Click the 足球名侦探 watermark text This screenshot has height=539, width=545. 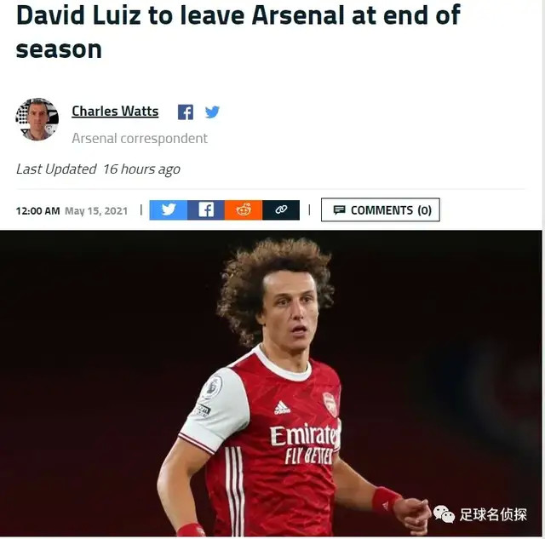(x=493, y=514)
